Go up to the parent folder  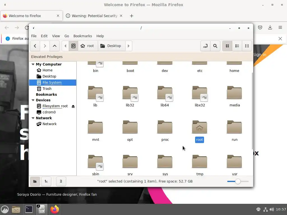(x=55, y=46)
